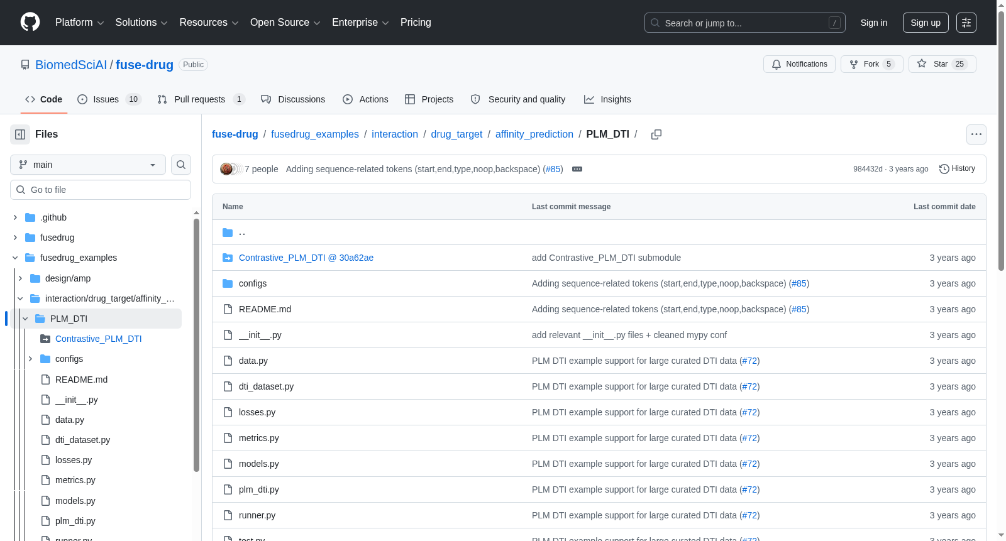Select README.md in the file tree
Viewport: 1006px width, 541px height.
point(82,380)
